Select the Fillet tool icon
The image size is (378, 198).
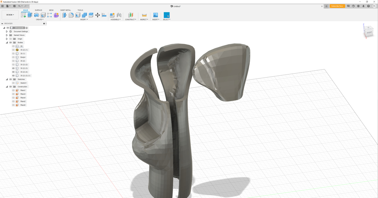coord(71,15)
